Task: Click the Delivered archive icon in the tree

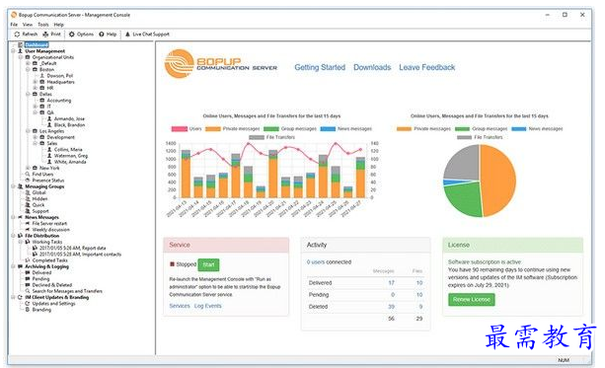Action: 28,272
